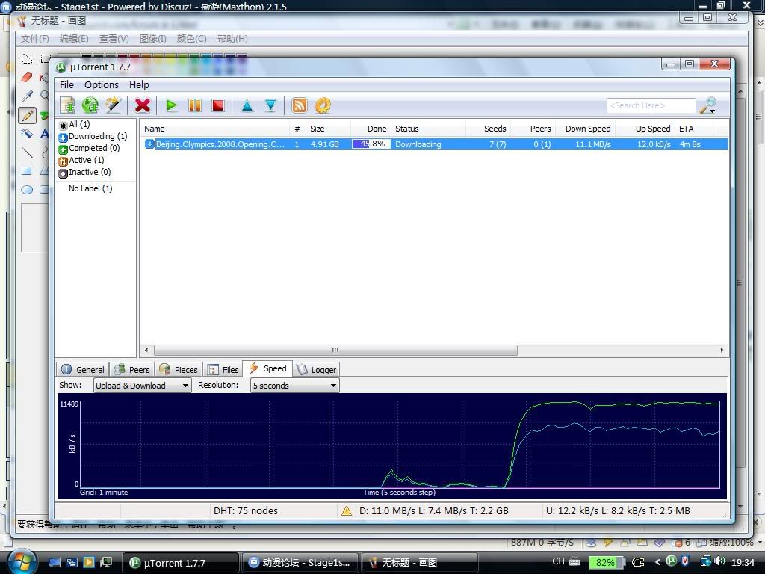Stop the torrent with red stop icon
This screenshot has height=574, width=765.
click(218, 105)
